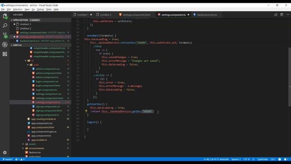This screenshot has width=291, height=164.
Task: Open signup.component.css in file tree
Action: click(x=48, y=107)
